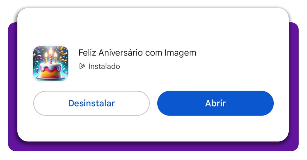Select the Feliz Aniversário app thumbnail
The height and width of the screenshot is (160, 307).
point(51,63)
